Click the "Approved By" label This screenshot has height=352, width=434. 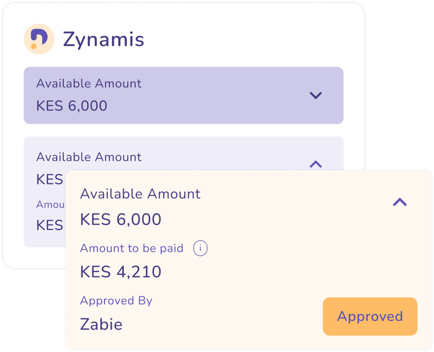(x=116, y=301)
